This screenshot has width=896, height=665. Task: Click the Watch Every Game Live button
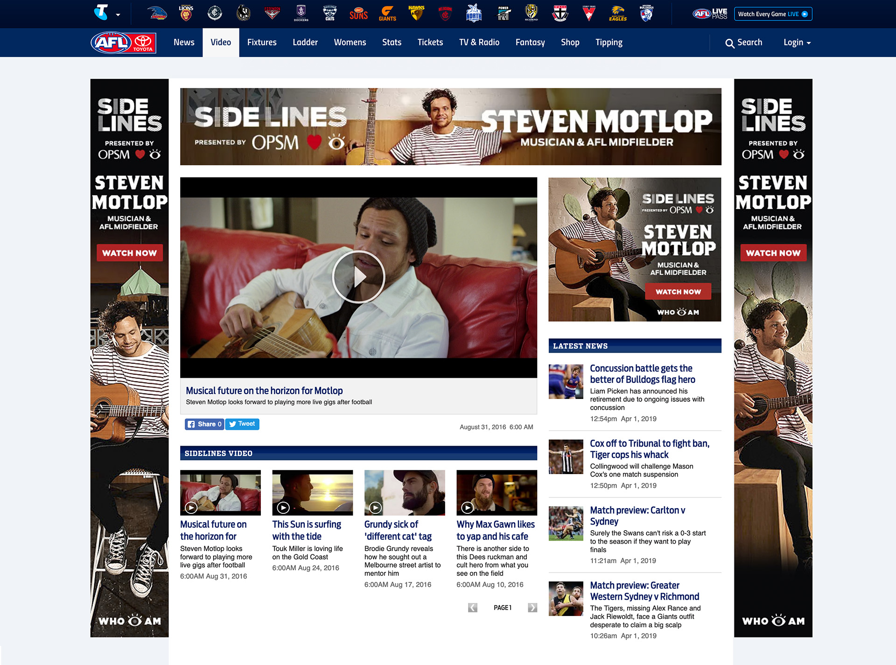coord(773,14)
